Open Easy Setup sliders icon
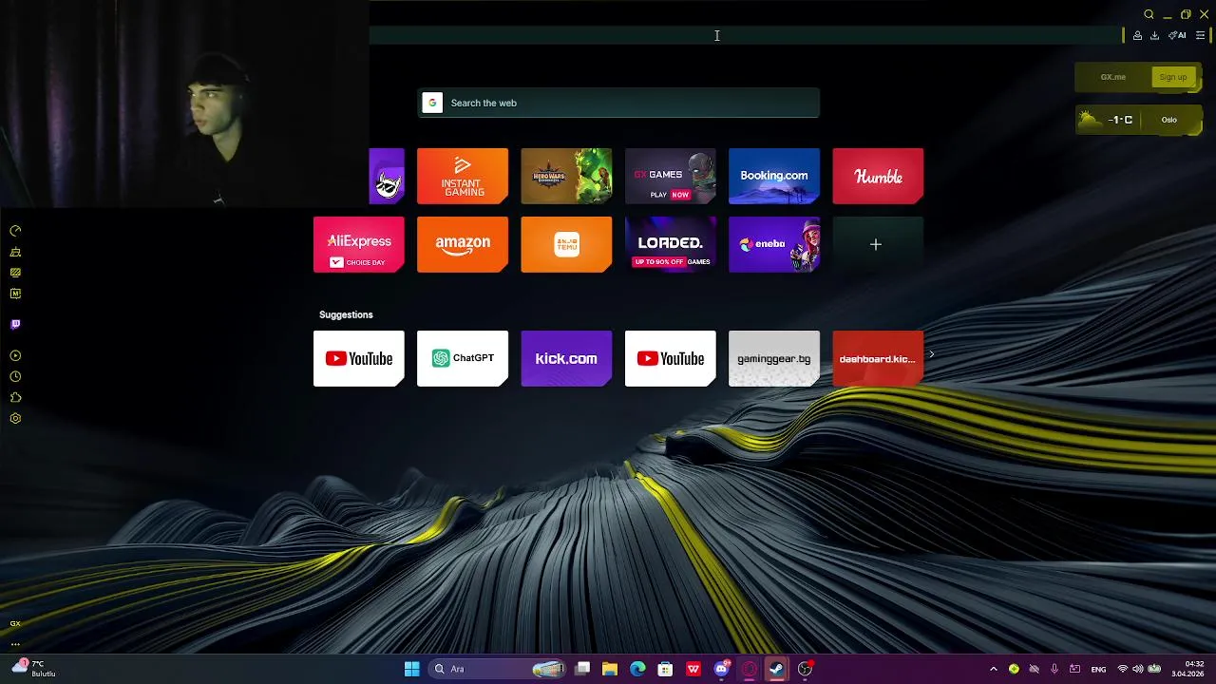 (x=1200, y=35)
